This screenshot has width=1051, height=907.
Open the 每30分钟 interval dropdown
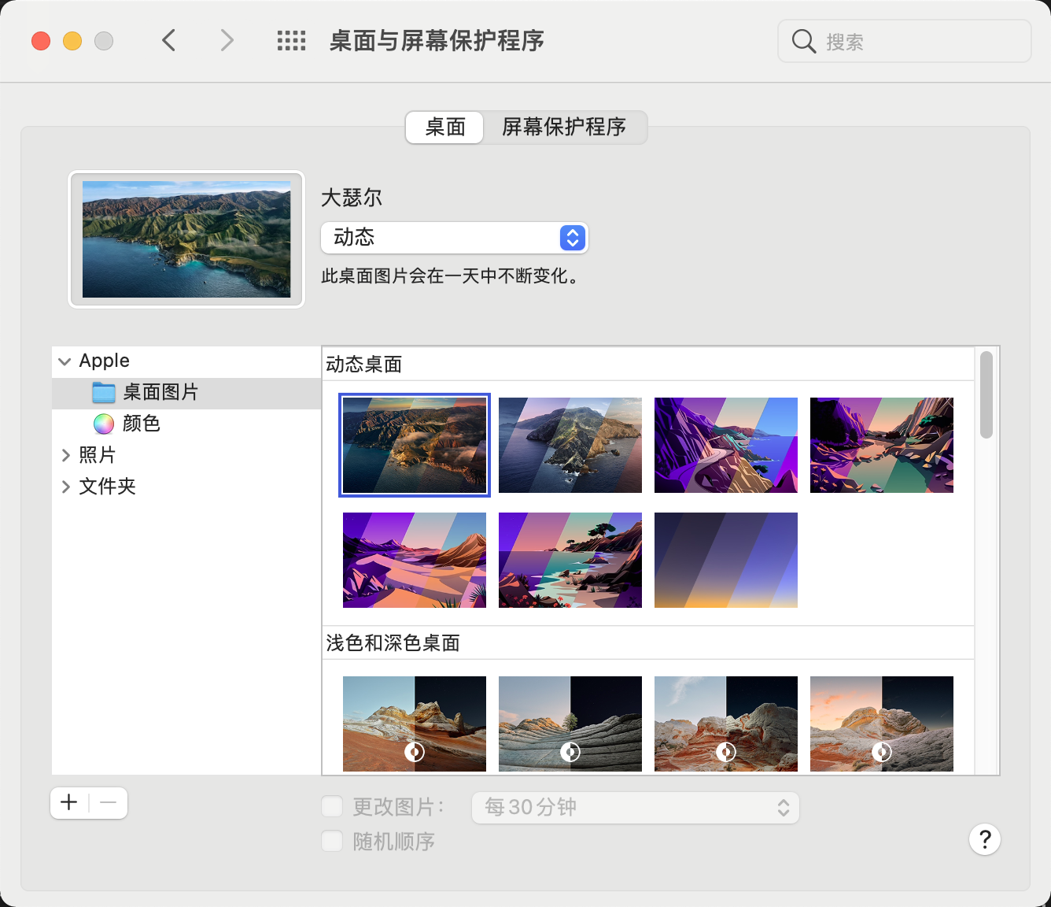pyautogui.click(x=635, y=808)
